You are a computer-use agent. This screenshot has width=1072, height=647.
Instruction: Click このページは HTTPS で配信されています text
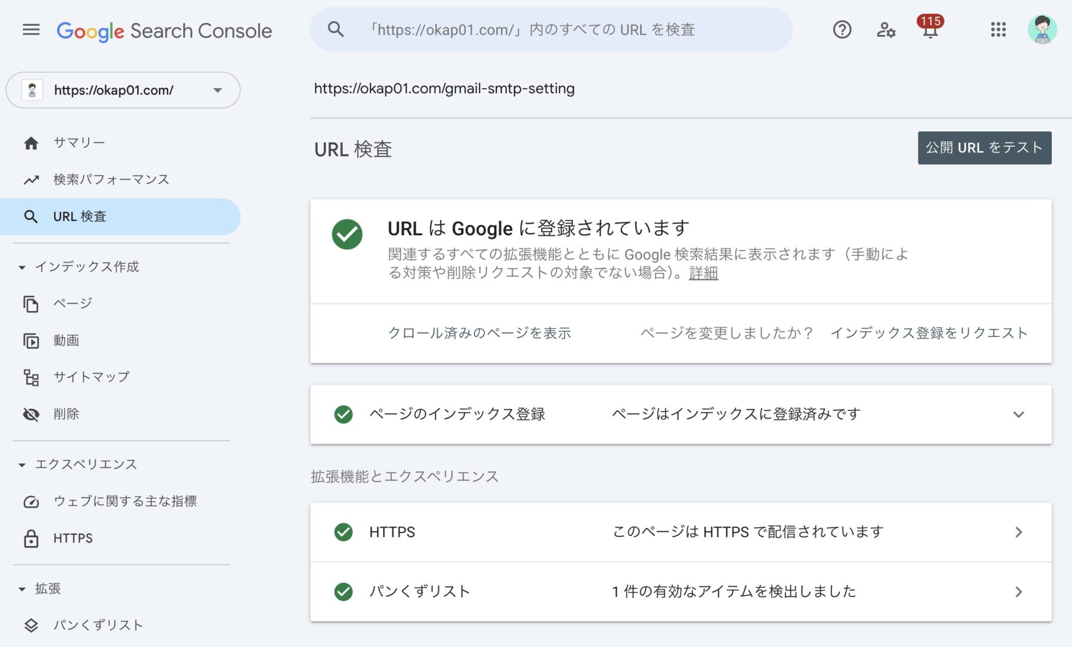(x=748, y=532)
